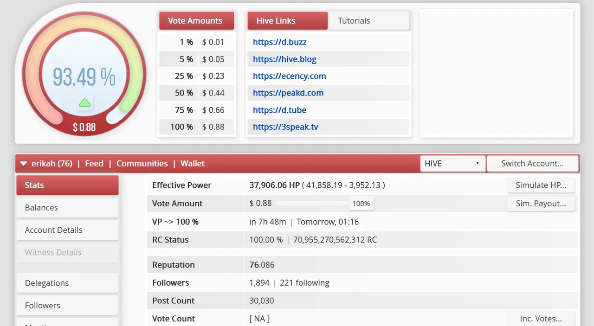This screenshot has height=326, width=594.
Task: Click the green up-arrow icon in the voting power gauge
Action: click(84, 103)
